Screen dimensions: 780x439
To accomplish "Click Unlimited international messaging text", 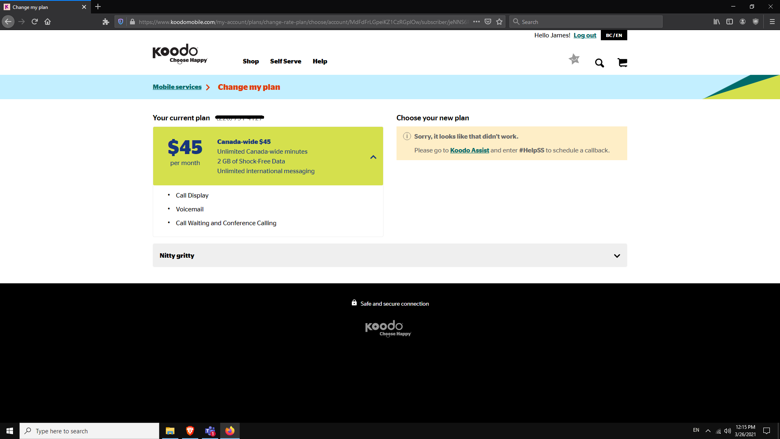I will pyautogui.click(x=266, y=171).
